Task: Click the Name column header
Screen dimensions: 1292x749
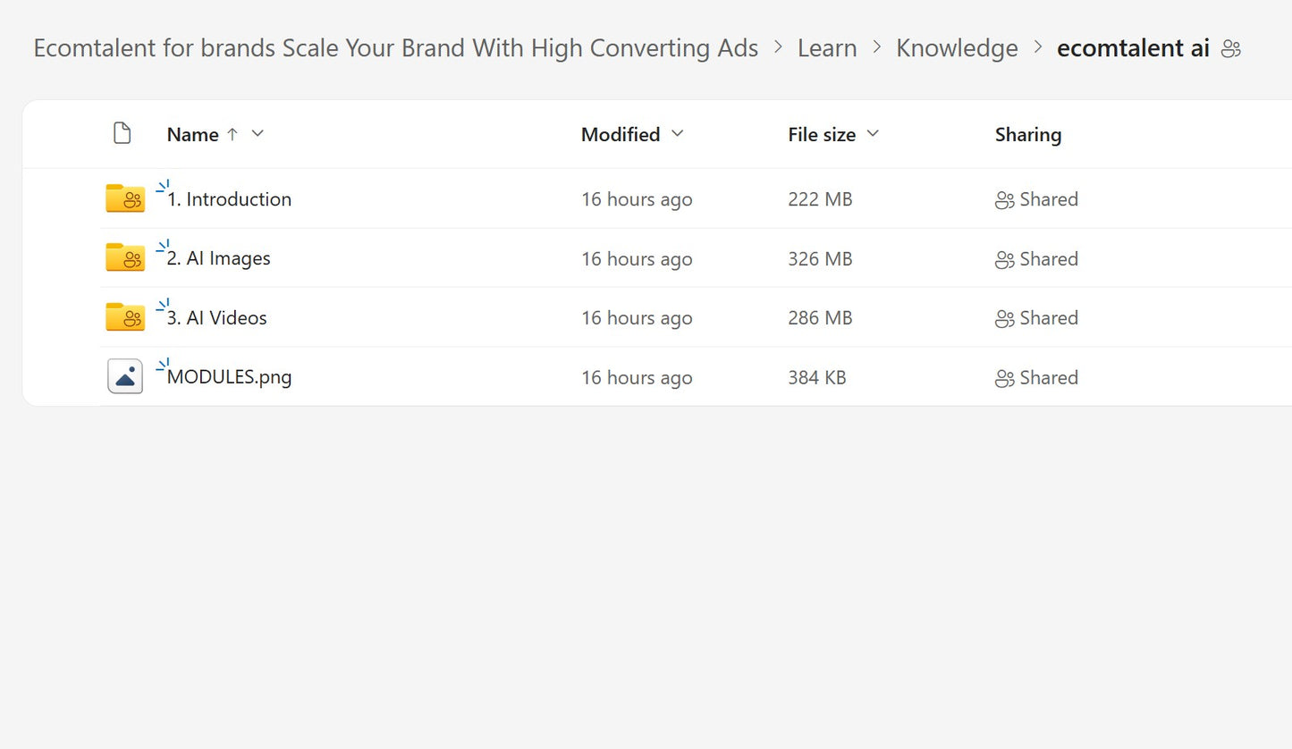Action: tap(193, 134)
